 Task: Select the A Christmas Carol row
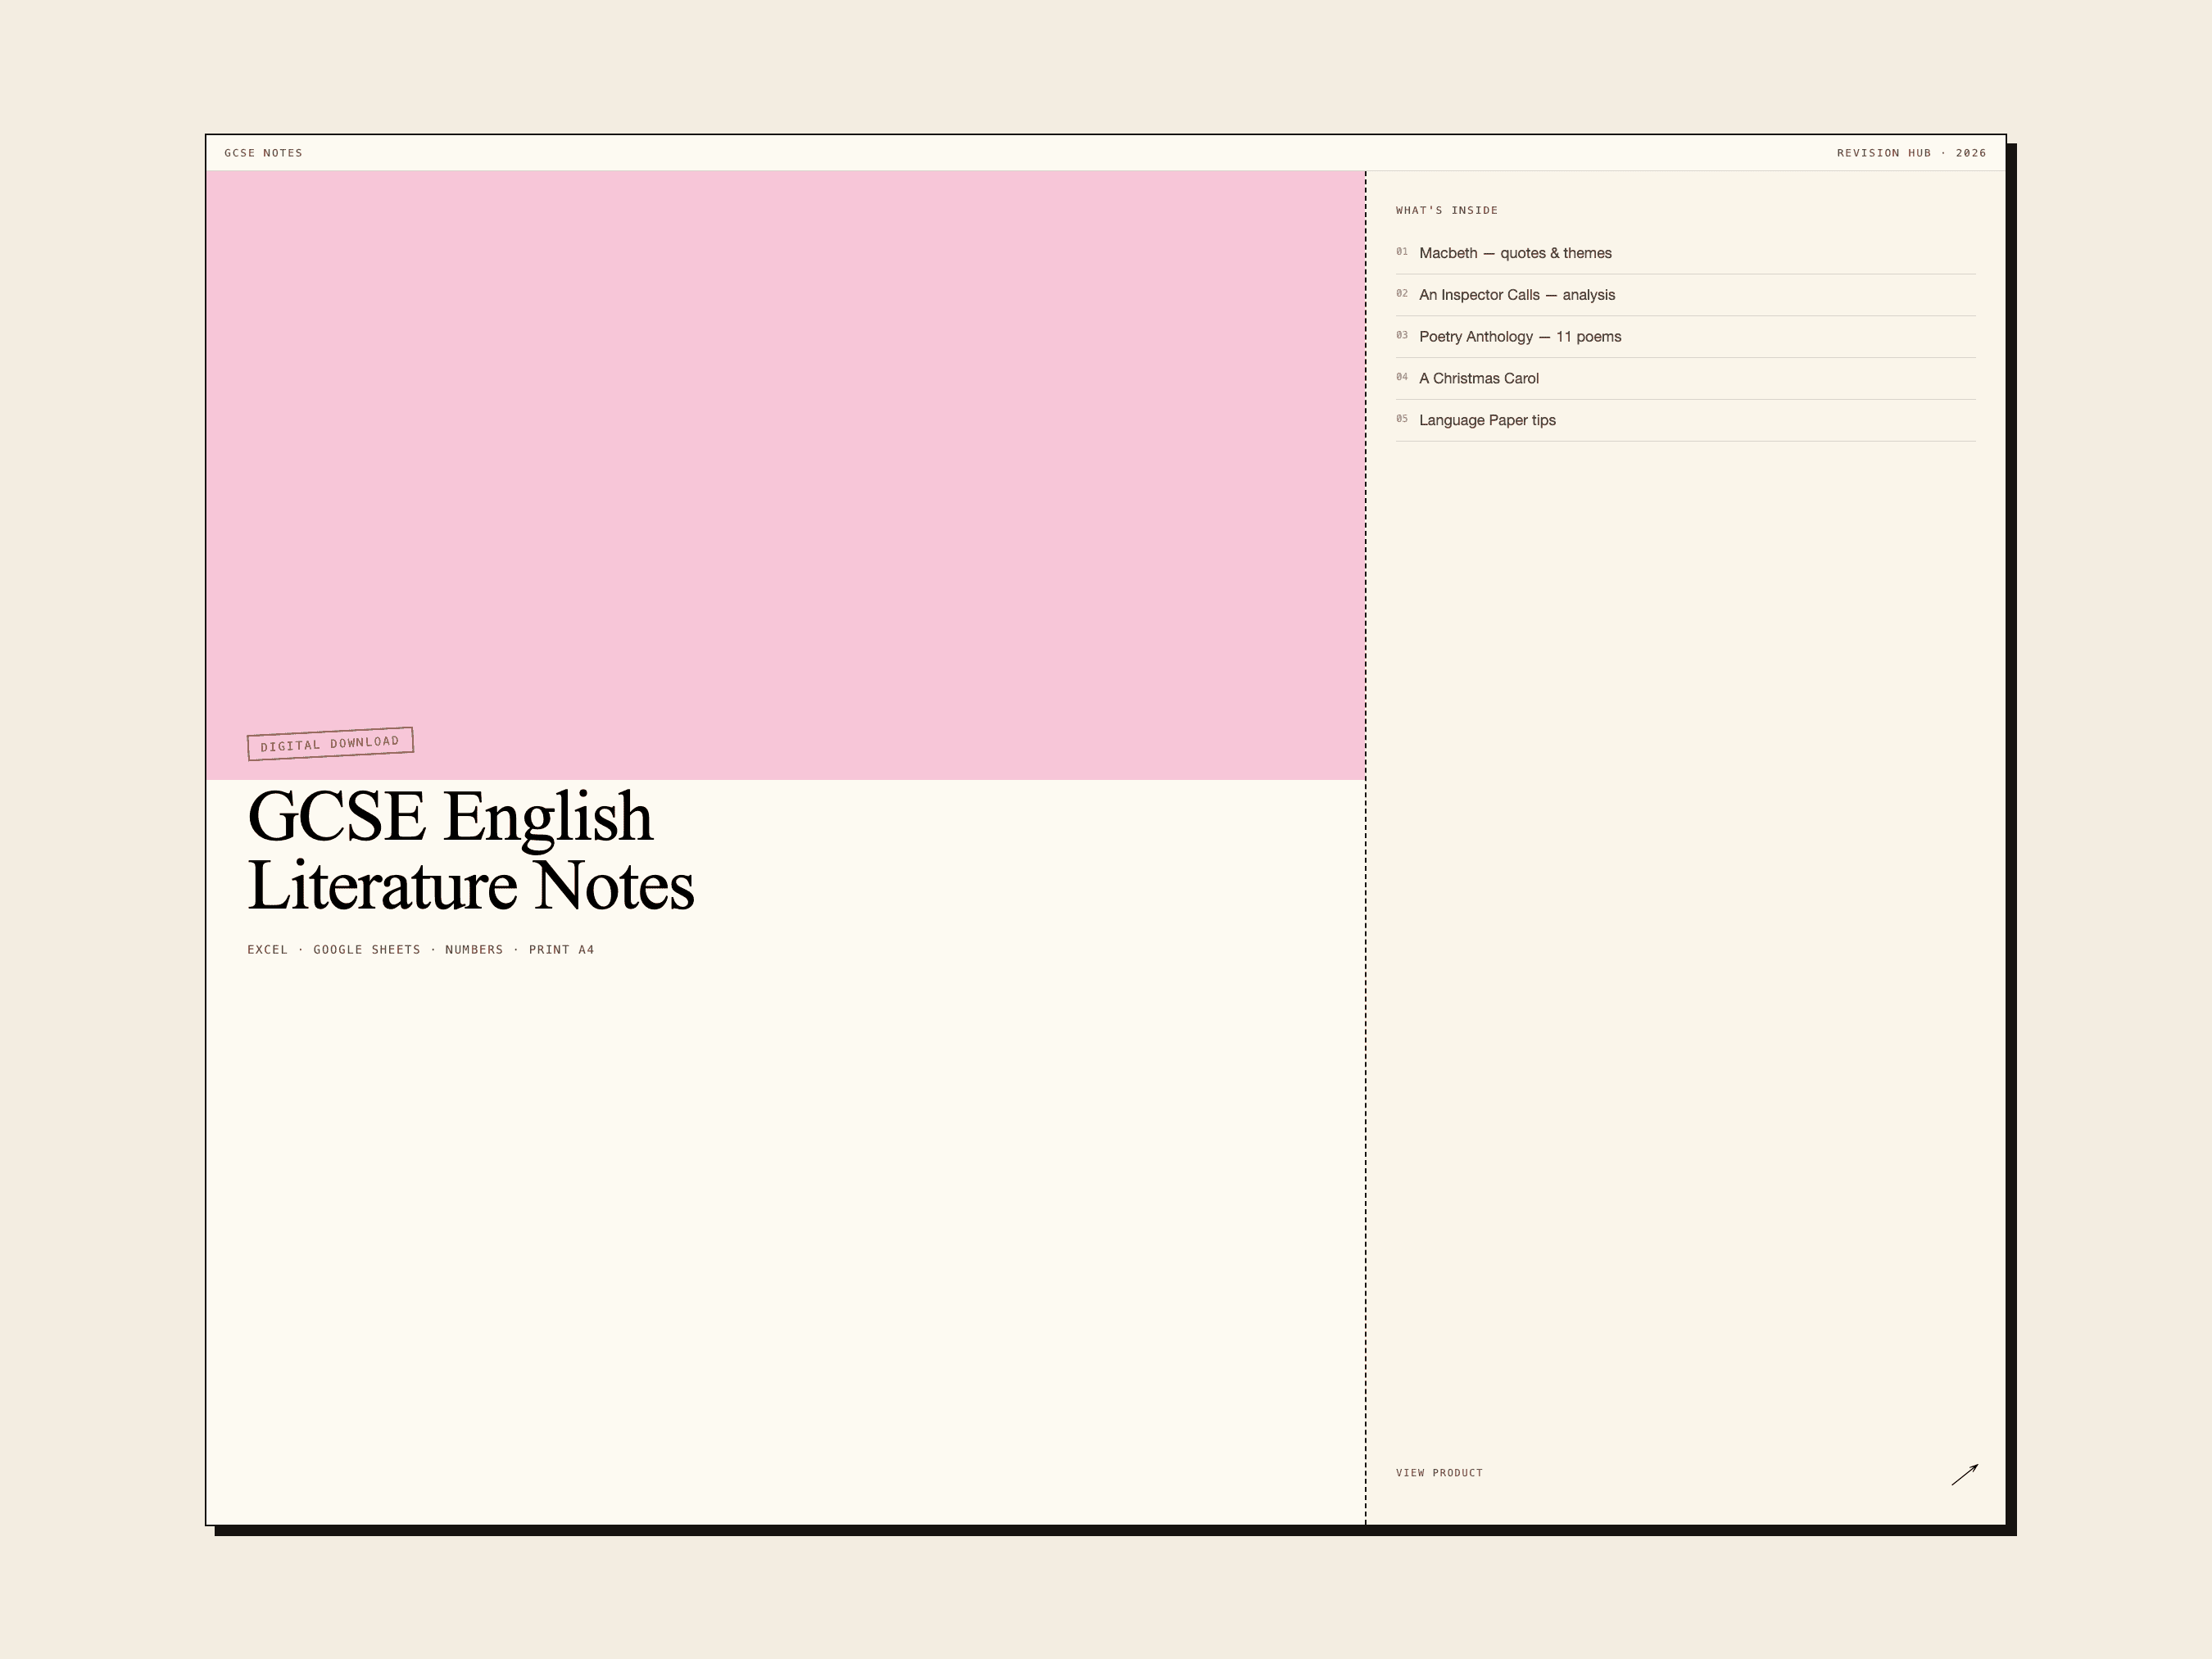point(1685,379)
